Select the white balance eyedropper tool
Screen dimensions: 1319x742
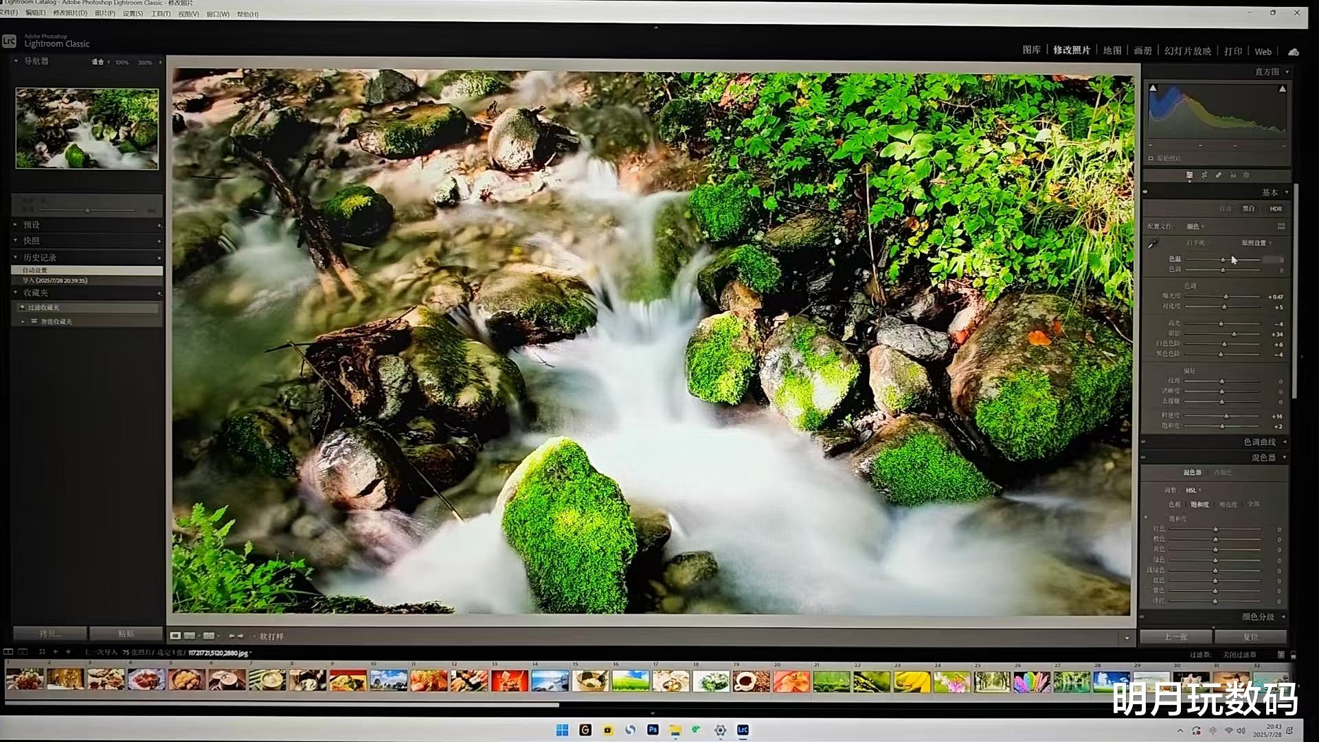click(x=1153, y=243)
